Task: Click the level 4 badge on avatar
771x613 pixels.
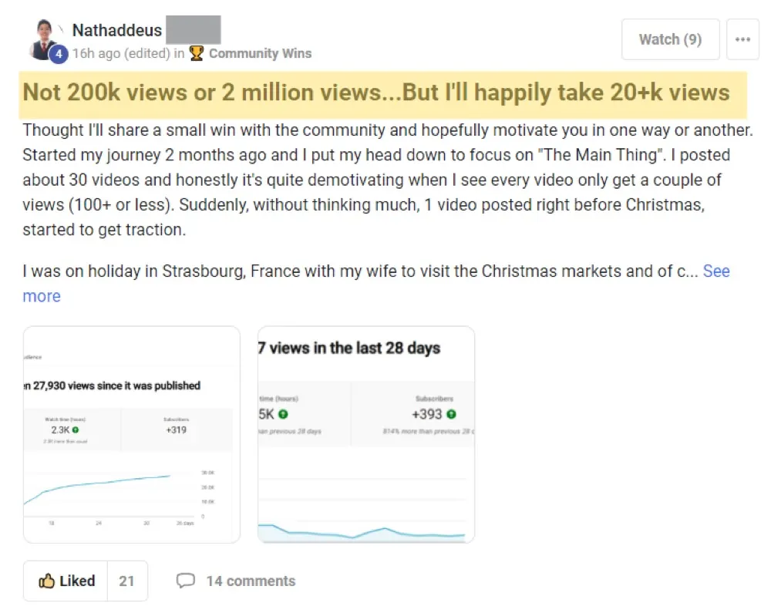Action: pyautogui.click(x=59, y=53)
